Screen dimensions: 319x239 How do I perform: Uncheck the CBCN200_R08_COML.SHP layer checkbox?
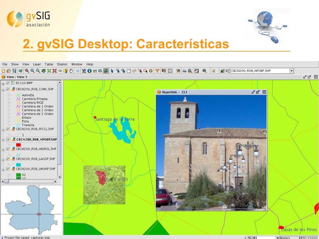click(x=8, y=89)
